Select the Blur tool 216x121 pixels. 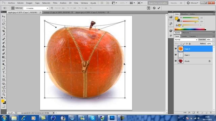[x=4, y=61]
